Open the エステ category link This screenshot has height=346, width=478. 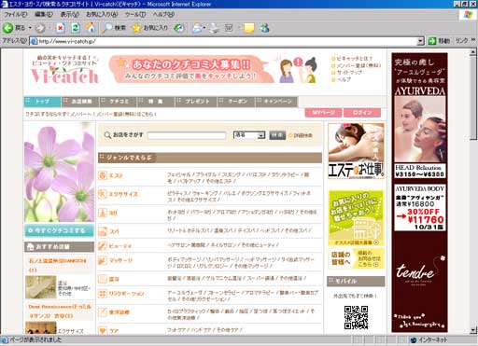click(116, 175)
